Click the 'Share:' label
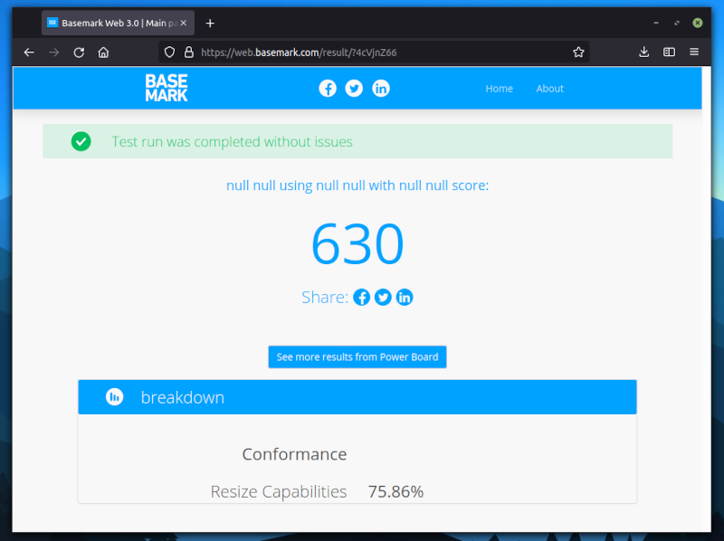 325,298
